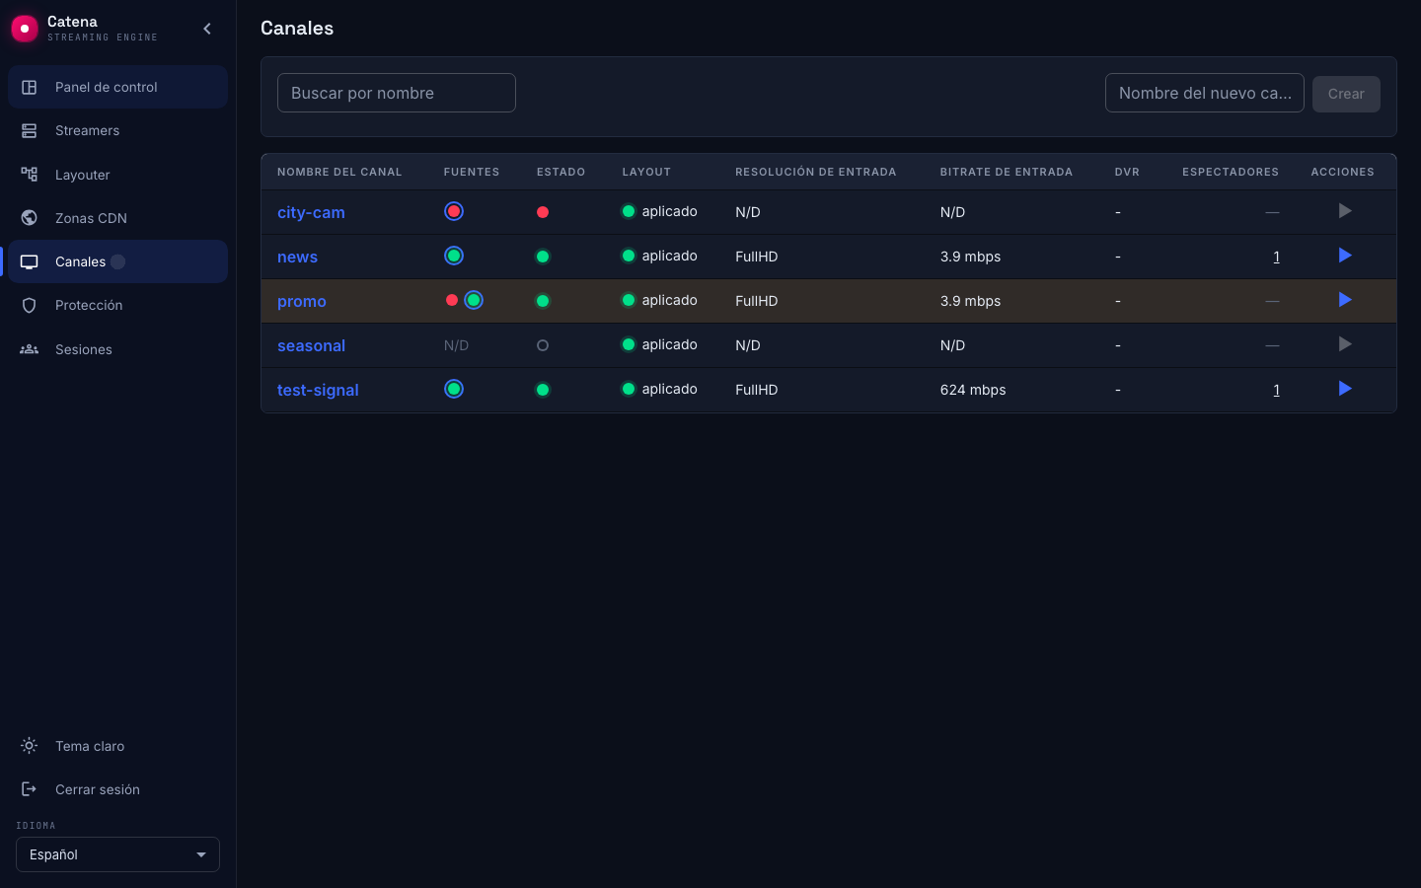Play the promo channel

point(1344,300)
